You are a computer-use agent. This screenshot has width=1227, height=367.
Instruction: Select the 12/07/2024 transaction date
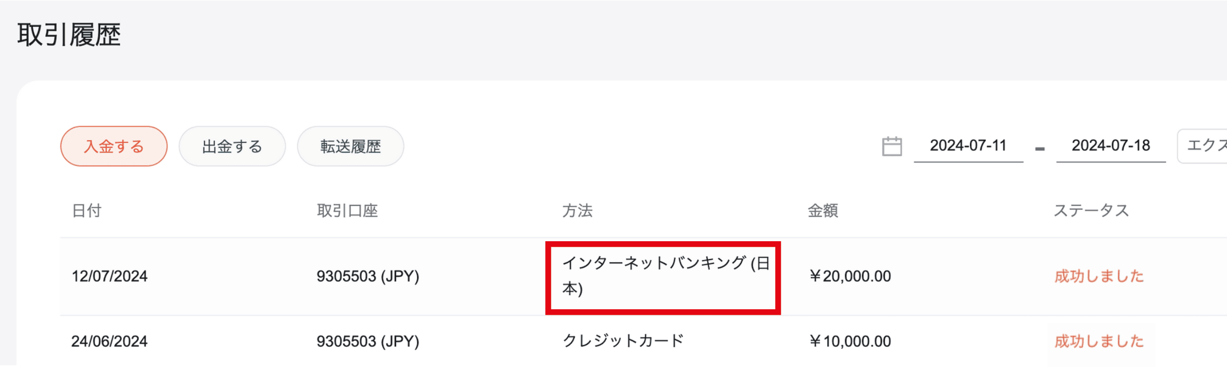(x=110, y=276)
